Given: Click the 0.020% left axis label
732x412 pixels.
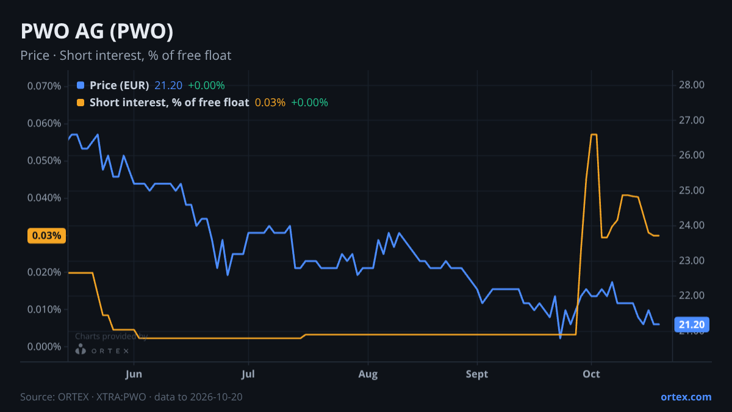Looking at the screenshot, I should pos(44,272).
